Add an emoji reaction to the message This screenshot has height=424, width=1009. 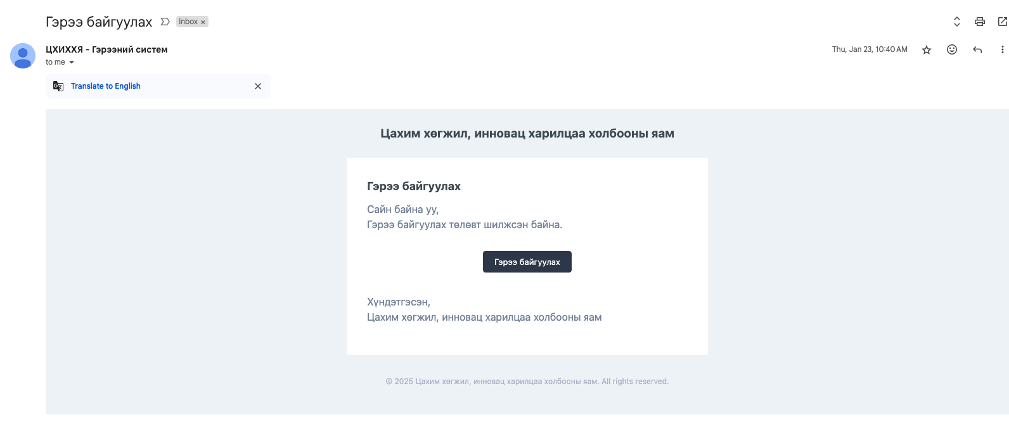pos(951,49)
